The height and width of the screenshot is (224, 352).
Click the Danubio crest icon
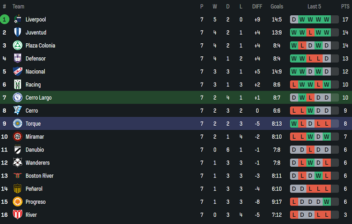[x=18, y=150]
